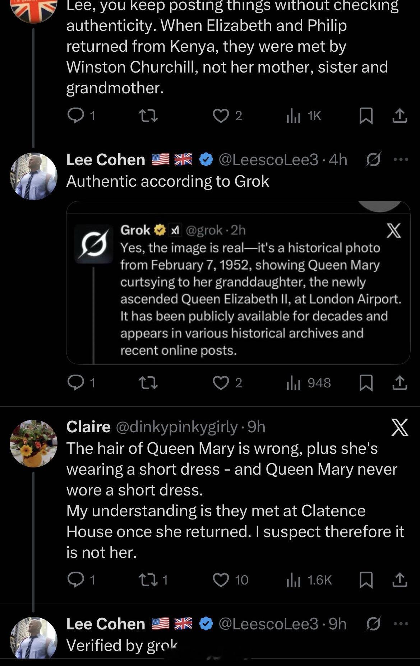
Task: Like Lee Cohen's 'Authentic according to Grok' post
Action: 221,383
